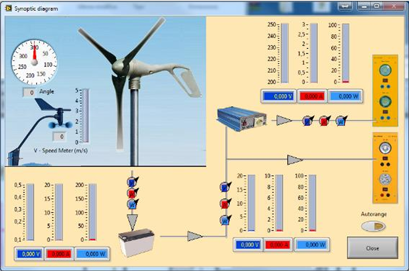Viewport: 409px width, 271px height.
Task: Click the bottom lamp on the lower orange load panel
Action: 385,179
